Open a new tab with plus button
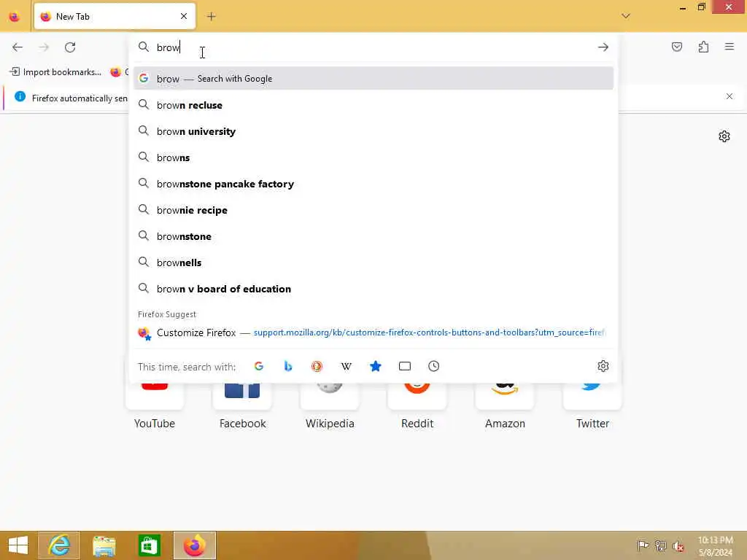 (211, 17)
